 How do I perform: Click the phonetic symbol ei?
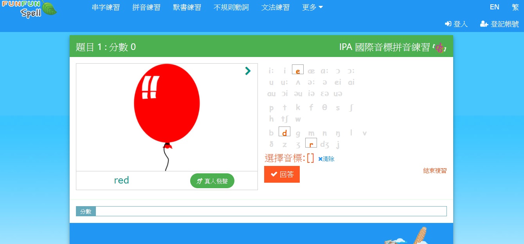click(x=338, y=82)
